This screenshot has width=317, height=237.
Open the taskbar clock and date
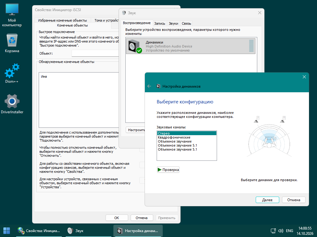(x=305, y=231)
